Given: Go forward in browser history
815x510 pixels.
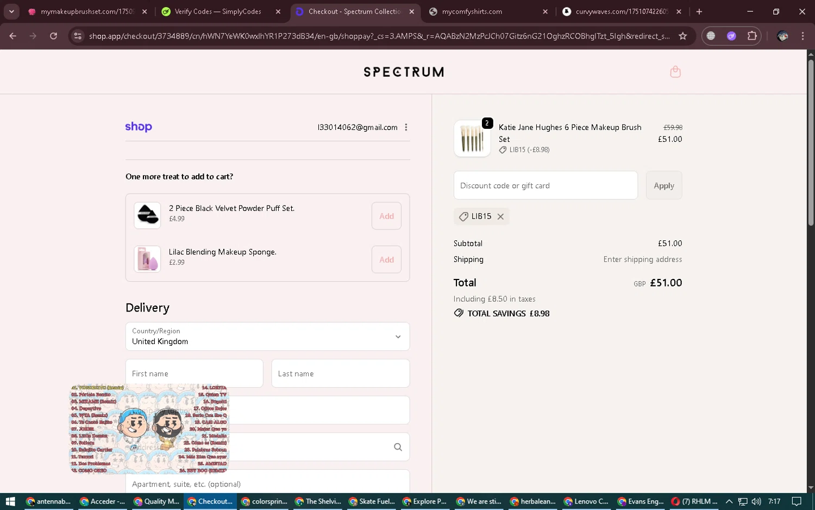Looking at the screenshot, I should 33,36.
